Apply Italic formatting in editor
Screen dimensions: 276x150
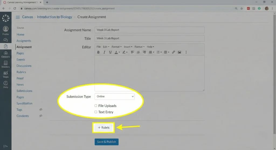[104, 52]
